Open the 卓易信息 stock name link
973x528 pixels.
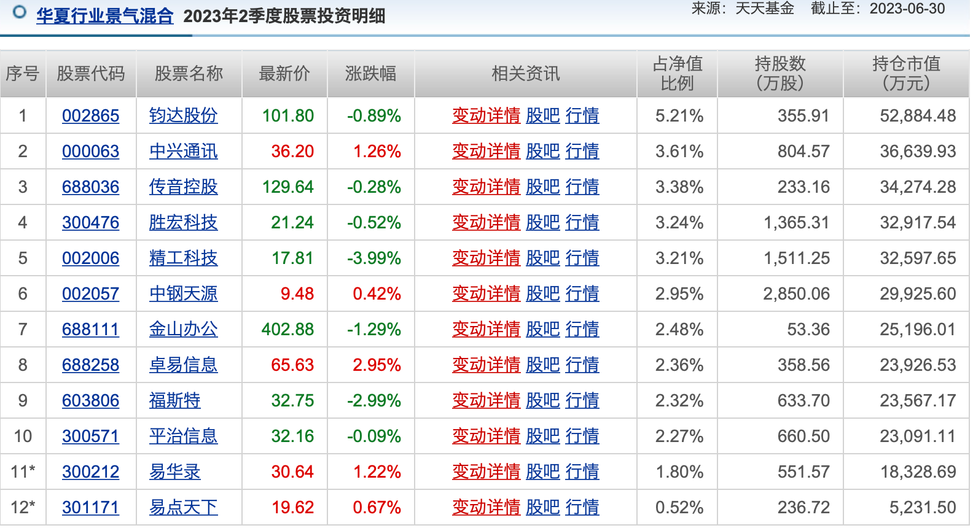(183, 365)
